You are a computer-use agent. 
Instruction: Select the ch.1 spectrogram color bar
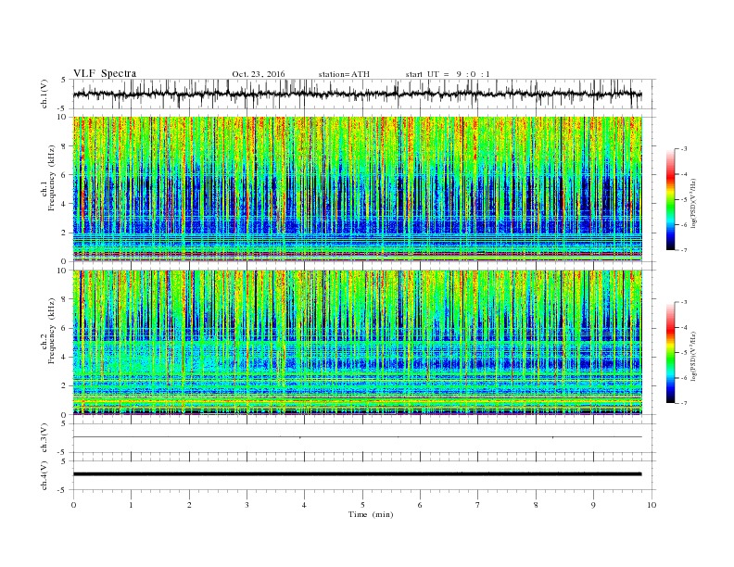click(670, 199)
